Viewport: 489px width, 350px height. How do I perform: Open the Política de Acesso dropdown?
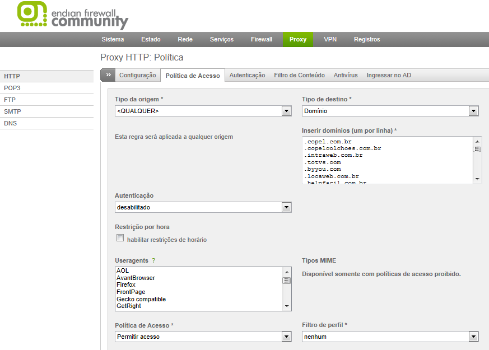[x=203, y=337]
